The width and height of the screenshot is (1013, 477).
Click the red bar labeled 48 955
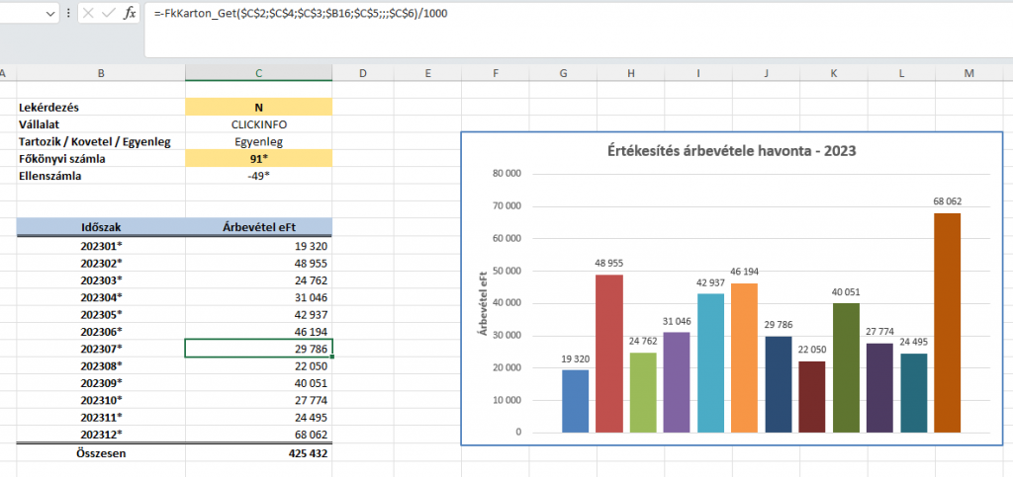(x=609, y=353)
